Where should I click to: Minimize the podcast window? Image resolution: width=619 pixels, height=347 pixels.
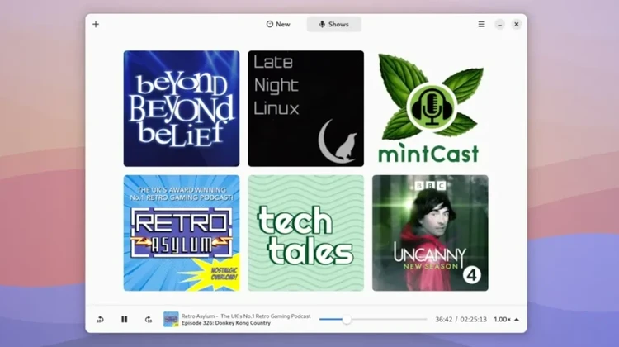(499, 25)
